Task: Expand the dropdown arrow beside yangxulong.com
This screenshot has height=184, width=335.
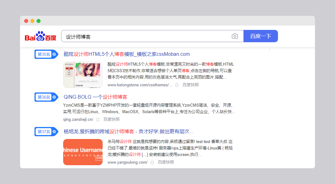Action: [x=152, y=162]
